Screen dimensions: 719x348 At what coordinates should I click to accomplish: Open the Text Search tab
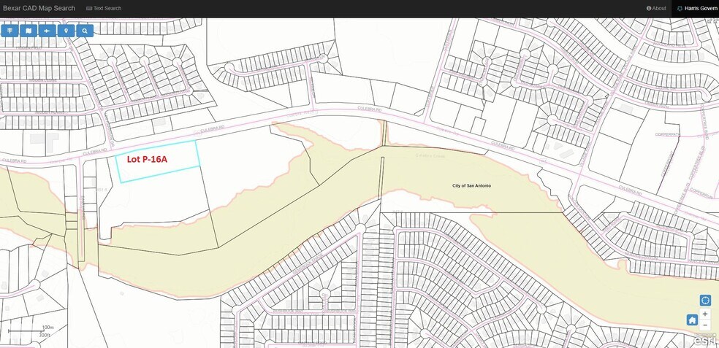tap(104, 8)
